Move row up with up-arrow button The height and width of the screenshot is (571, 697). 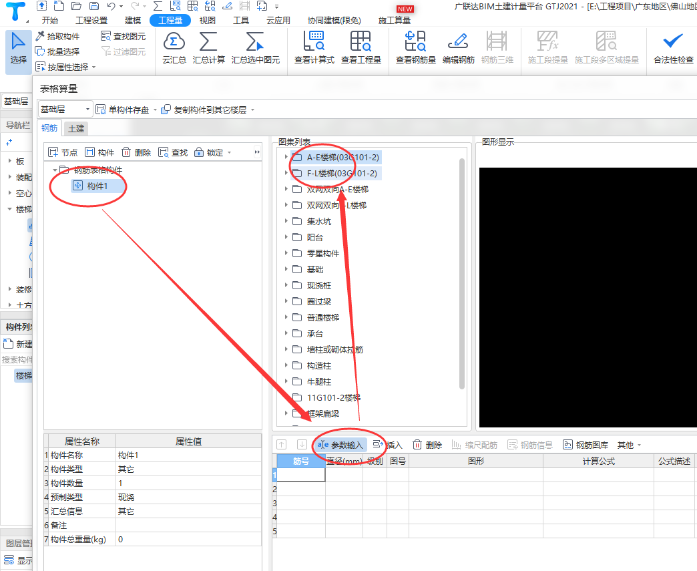pyautogui.click(x=282, y=444)
